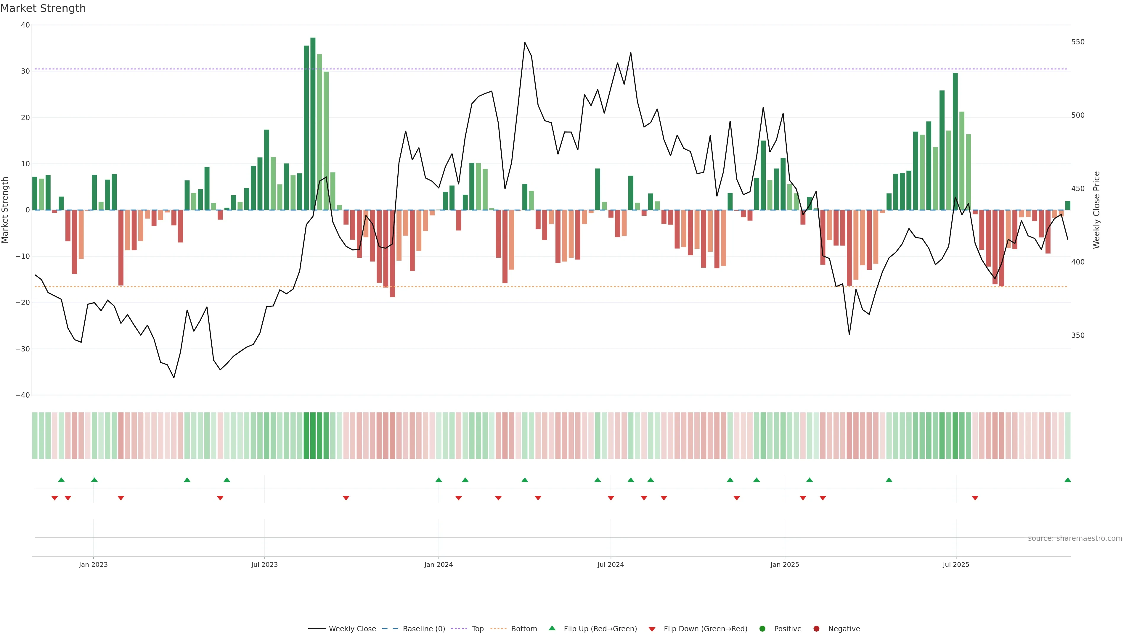
Task: Click the Flip Down red triangle legend icon
Action: coord(652,629)
